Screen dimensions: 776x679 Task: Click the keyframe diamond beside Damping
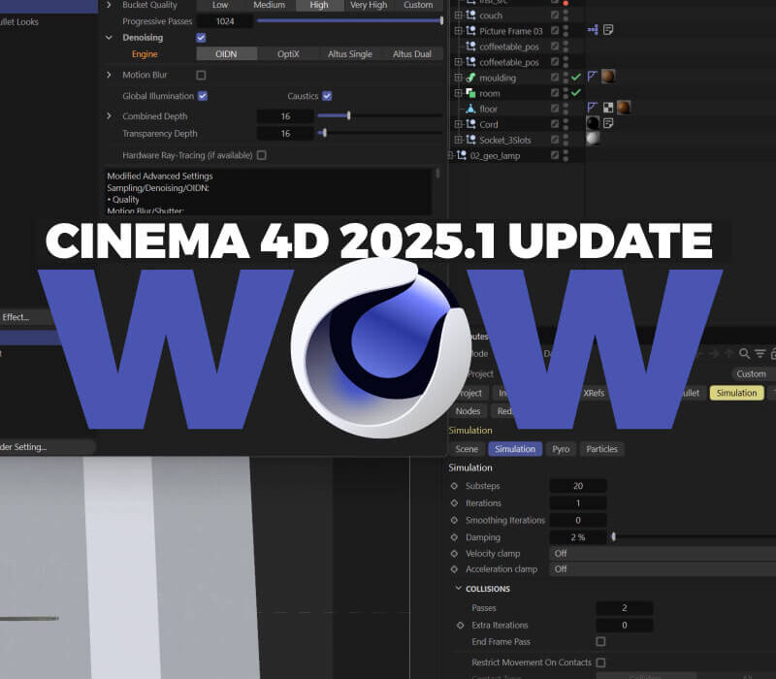coord(454,537)
